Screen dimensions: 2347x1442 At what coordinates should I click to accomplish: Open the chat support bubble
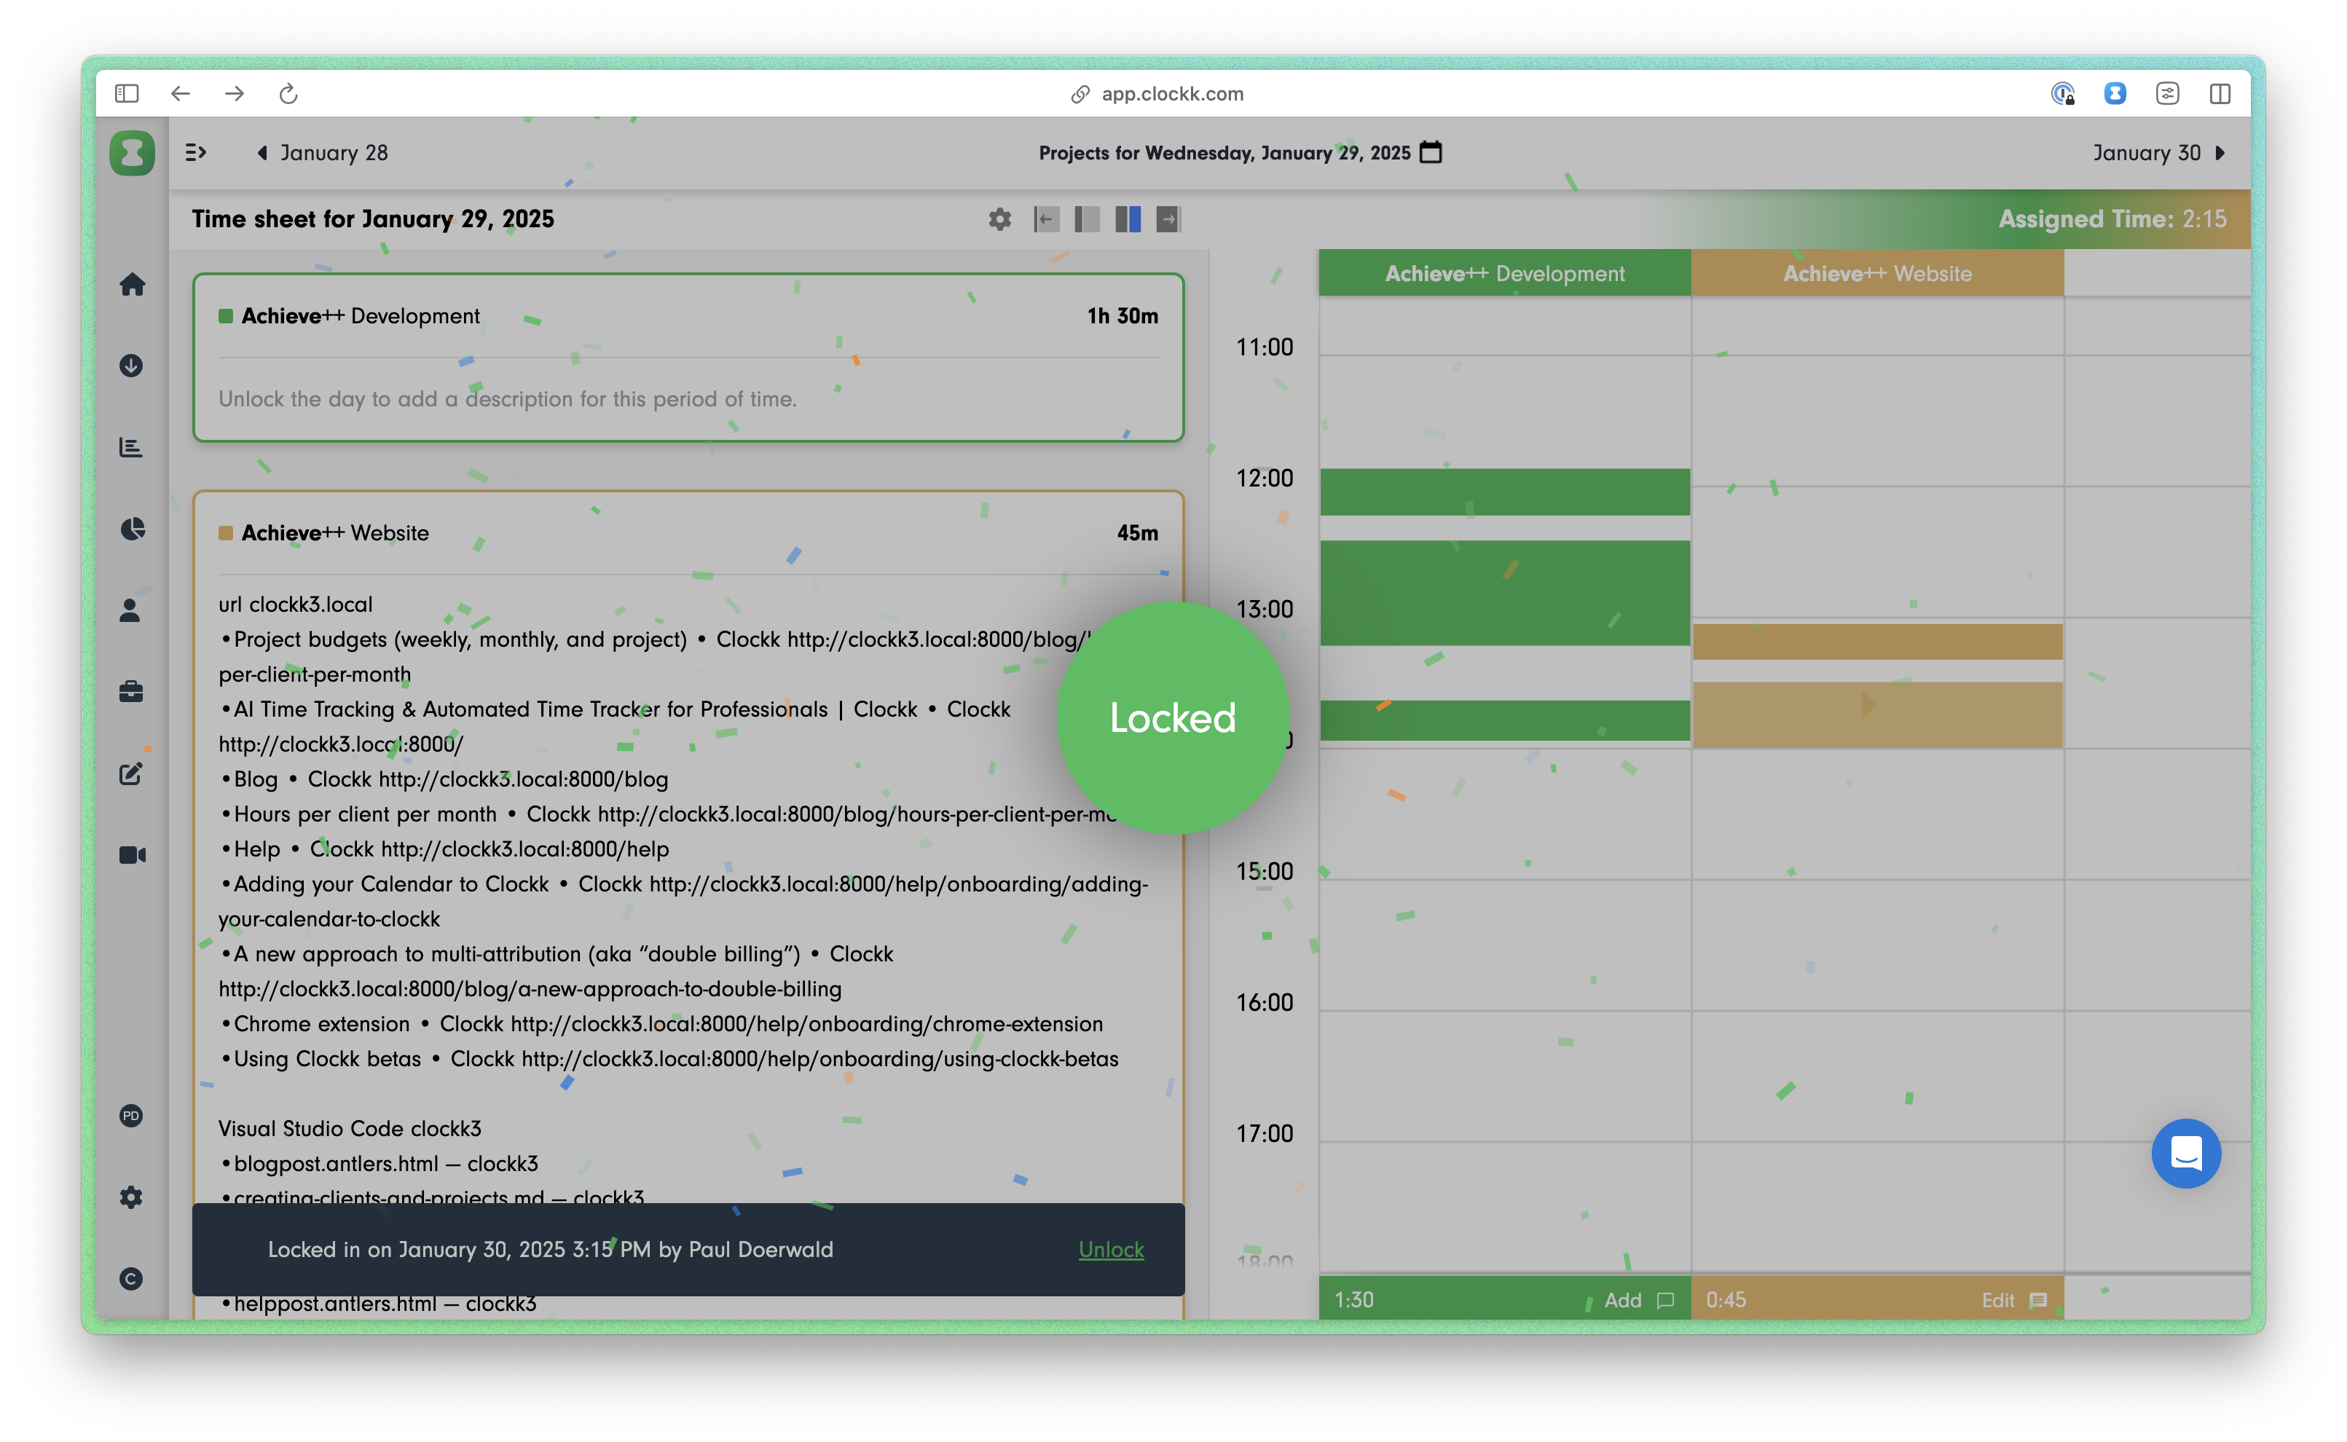point(2186,1153)
